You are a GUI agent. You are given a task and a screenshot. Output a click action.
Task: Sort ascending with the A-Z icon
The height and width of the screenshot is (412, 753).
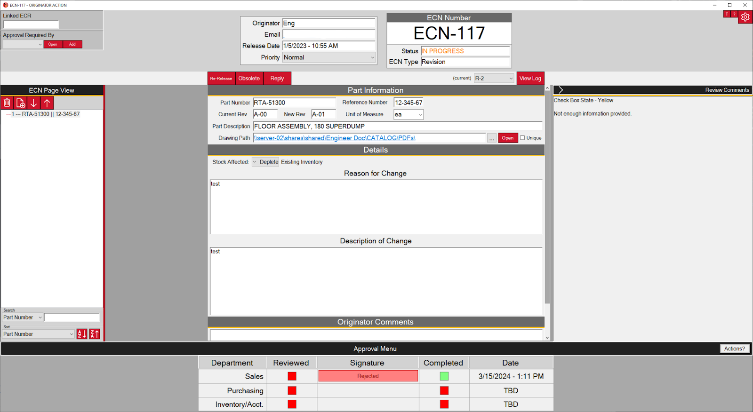point(82,334)
